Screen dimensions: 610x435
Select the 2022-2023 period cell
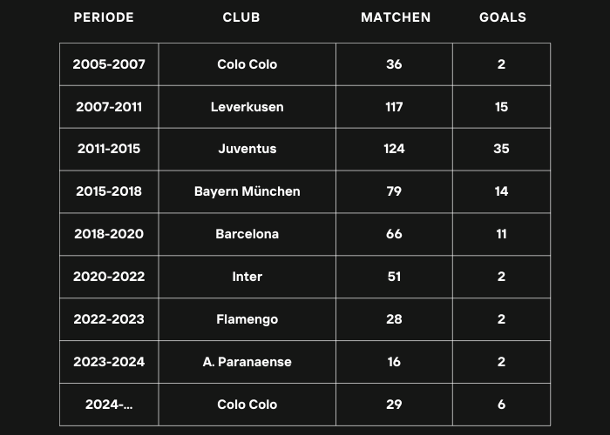[109, 319]
